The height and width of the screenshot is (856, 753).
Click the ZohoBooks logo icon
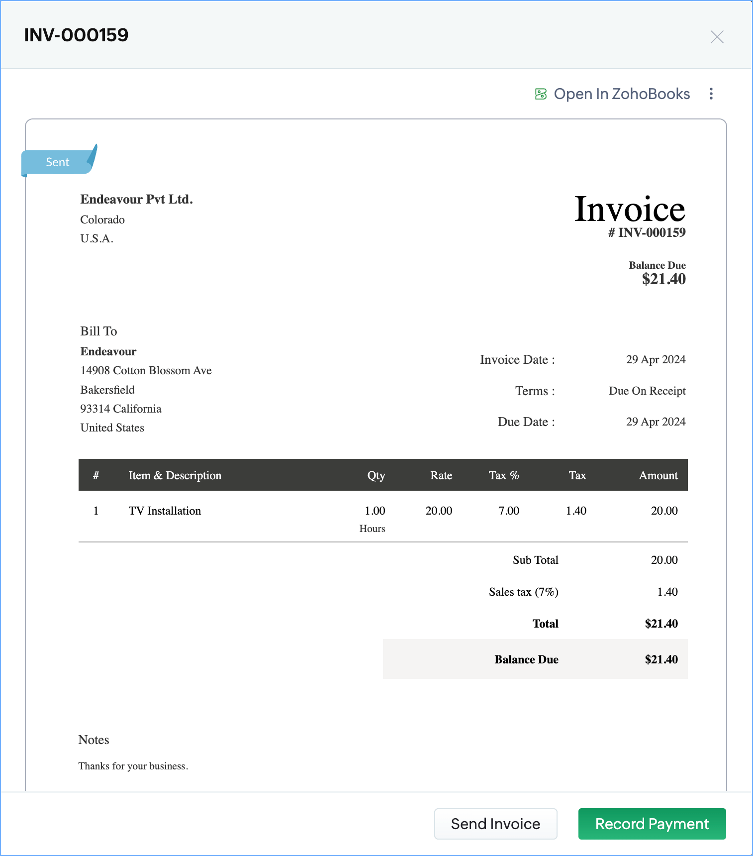pyautogui.click(x=541, y=94)
